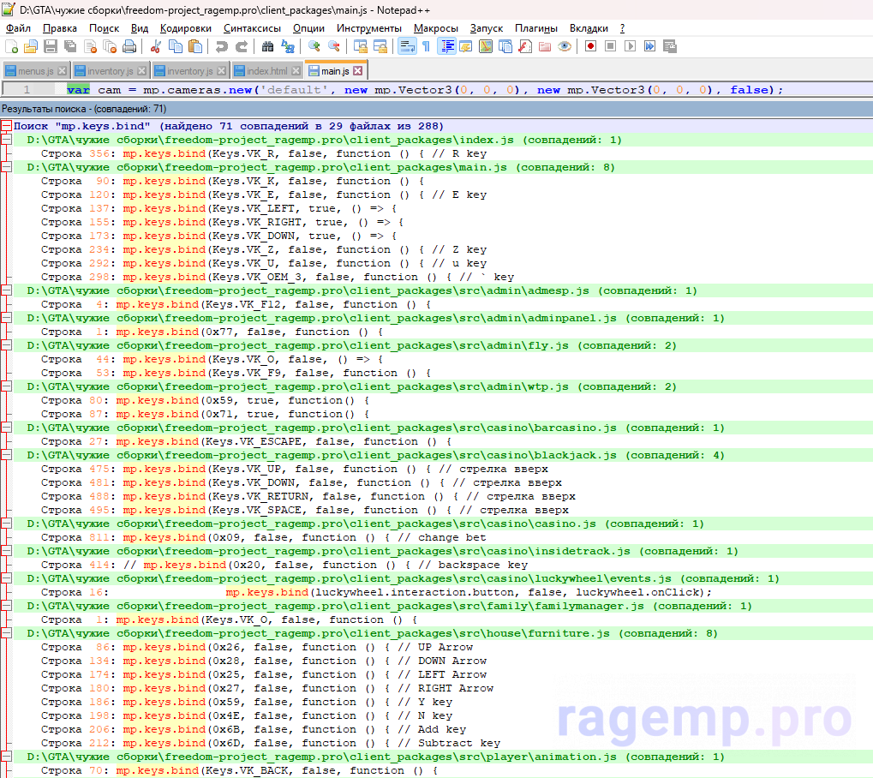Collapse the furniture.js result group
The width and height of the screenshot is (873, 778).
6,633
